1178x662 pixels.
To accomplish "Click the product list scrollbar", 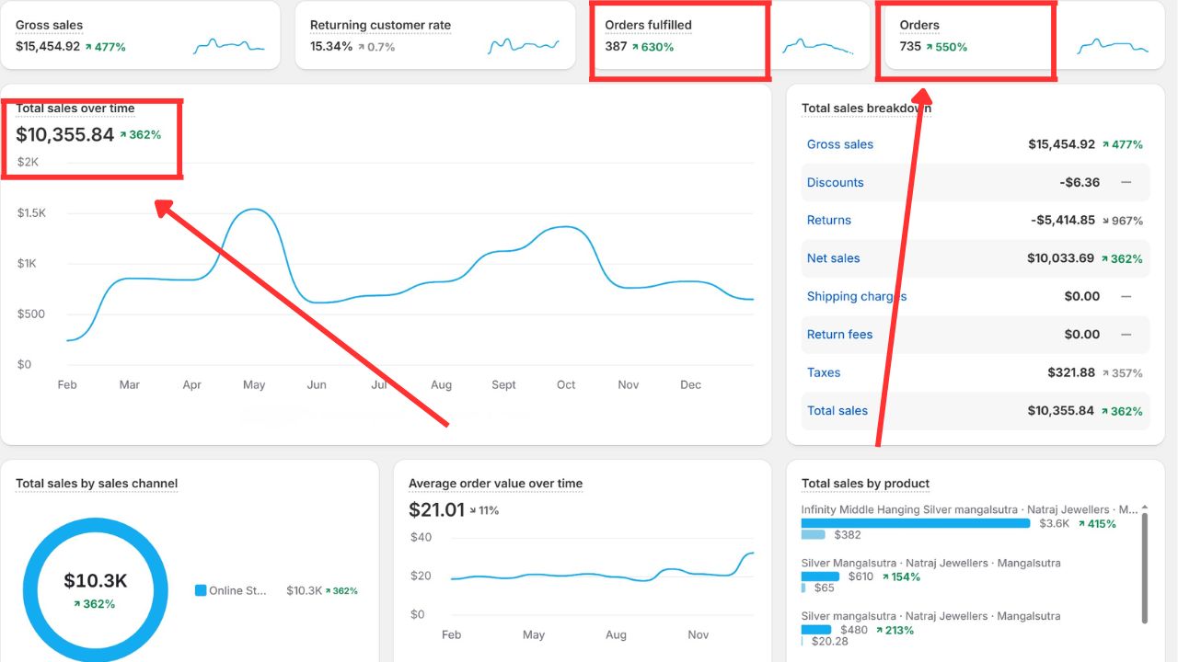I will [1145, 568].
